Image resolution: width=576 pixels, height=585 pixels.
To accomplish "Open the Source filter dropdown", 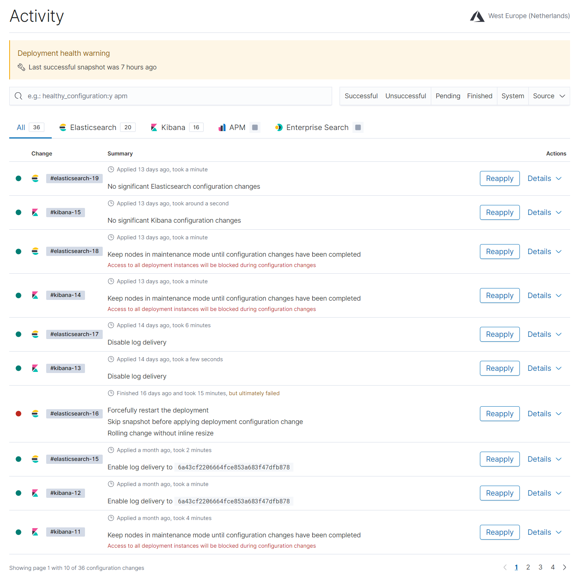I will [549, 96].
